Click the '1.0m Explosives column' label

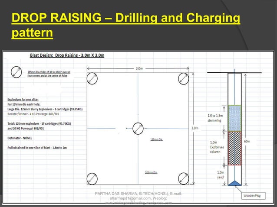tap(217, 147)
